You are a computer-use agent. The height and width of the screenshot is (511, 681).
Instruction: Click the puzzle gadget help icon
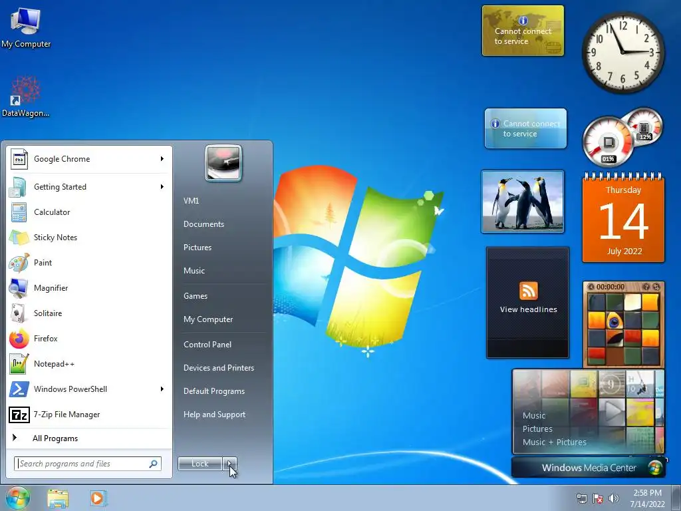646,287
